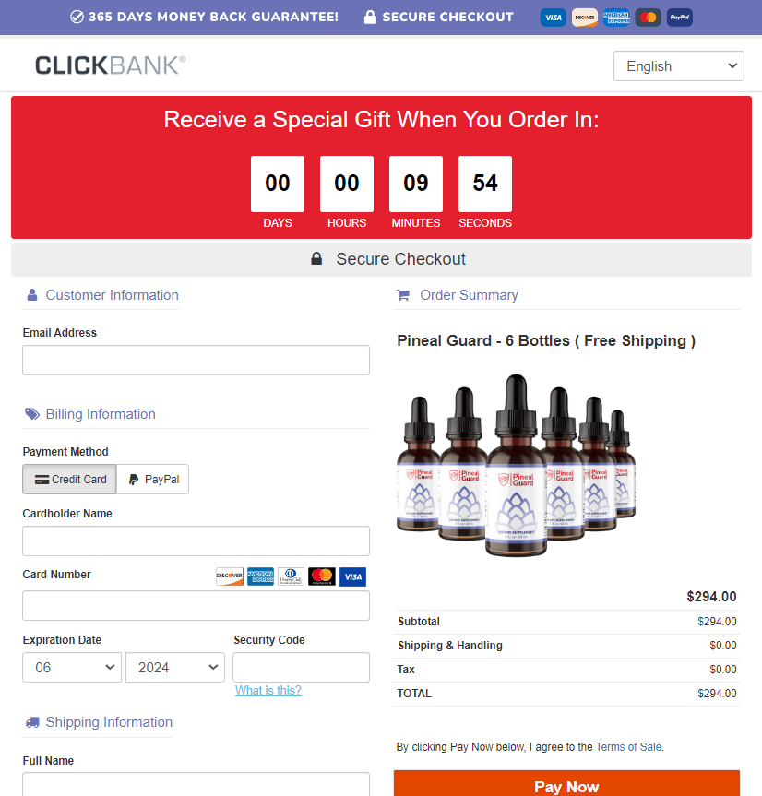Click the Pay Now button
Viewport: 762px width, 796px height.
tap(566, 784)
